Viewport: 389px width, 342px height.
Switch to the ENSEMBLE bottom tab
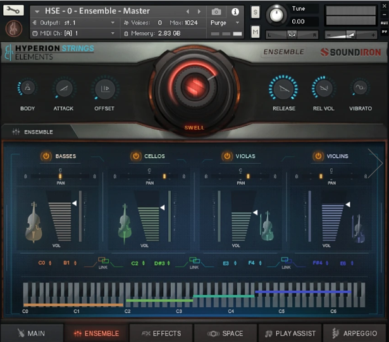97,333
